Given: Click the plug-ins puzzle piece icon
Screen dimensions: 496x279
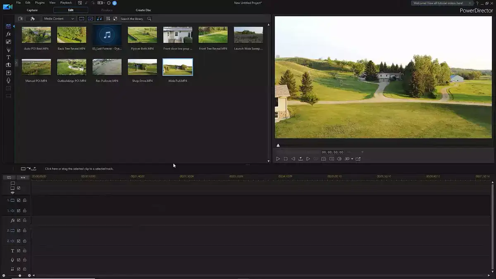Looking at the screenshot, I should (x=33, y=19).
